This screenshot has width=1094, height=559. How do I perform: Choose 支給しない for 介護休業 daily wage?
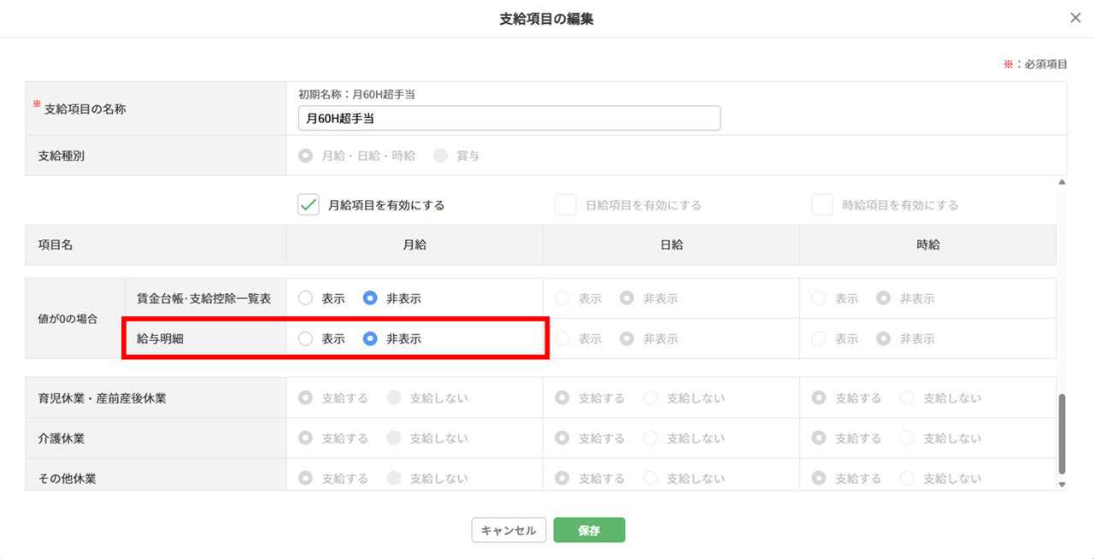pos(650,438)
